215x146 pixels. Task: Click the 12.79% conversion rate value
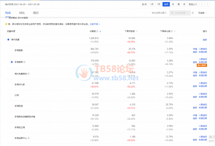169,137
